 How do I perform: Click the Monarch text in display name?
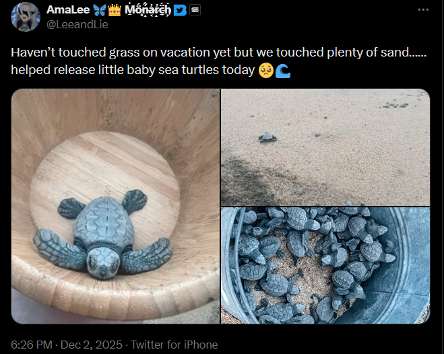(148, 10)
